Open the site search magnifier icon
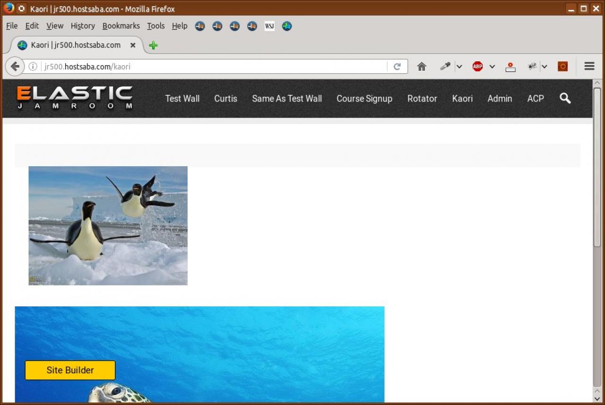Image resolution: width=605 pixels, height=405 pixels. click(565, 98)
